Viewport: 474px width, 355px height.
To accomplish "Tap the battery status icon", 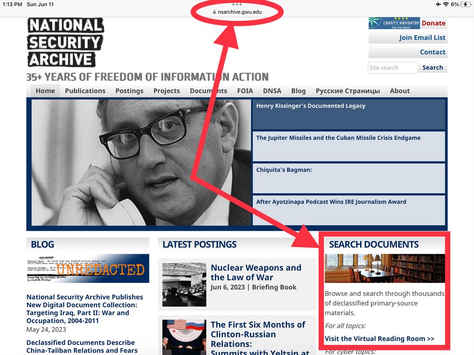I will (x=465, y=4).
